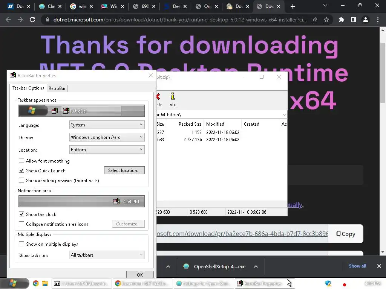Enable Show window previews (thumbnails)
Image resolution: width=386 pixels, height=289 pixels.
point(21,180)
